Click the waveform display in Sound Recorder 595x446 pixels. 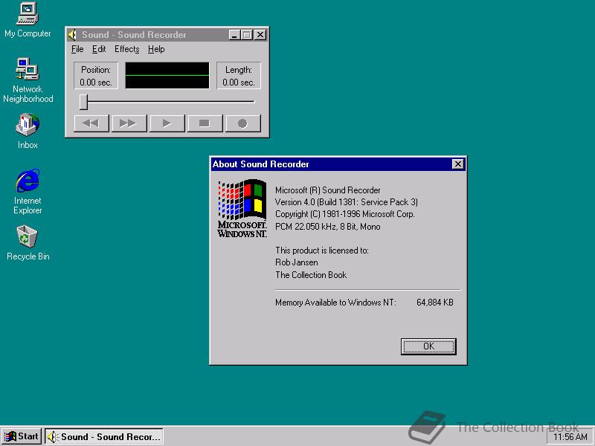coord(167,76)
